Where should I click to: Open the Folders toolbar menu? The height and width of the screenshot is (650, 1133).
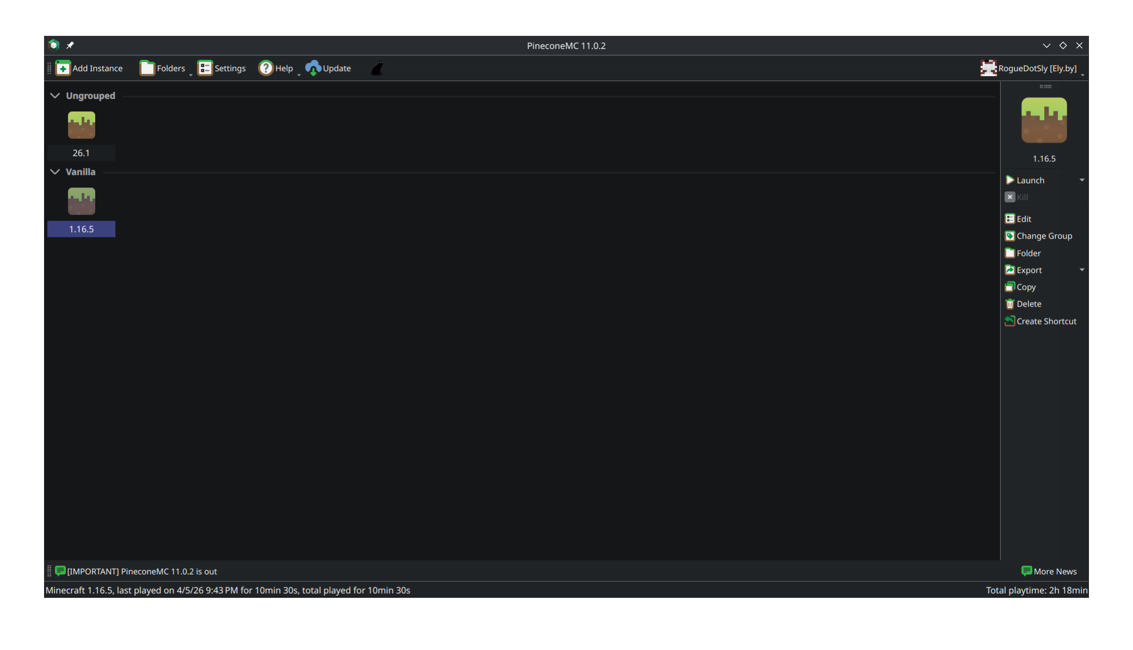pos(163,68)
